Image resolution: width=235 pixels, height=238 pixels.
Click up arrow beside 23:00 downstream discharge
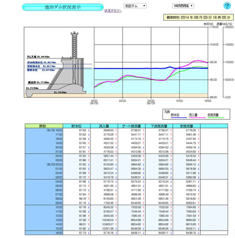(x=171, y=160)
